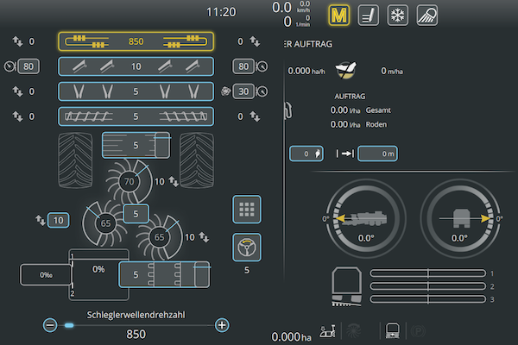The height and width of the screenshot is (345, 518).
Task: Click the 30 value box on right
Action: click(243, 91)
